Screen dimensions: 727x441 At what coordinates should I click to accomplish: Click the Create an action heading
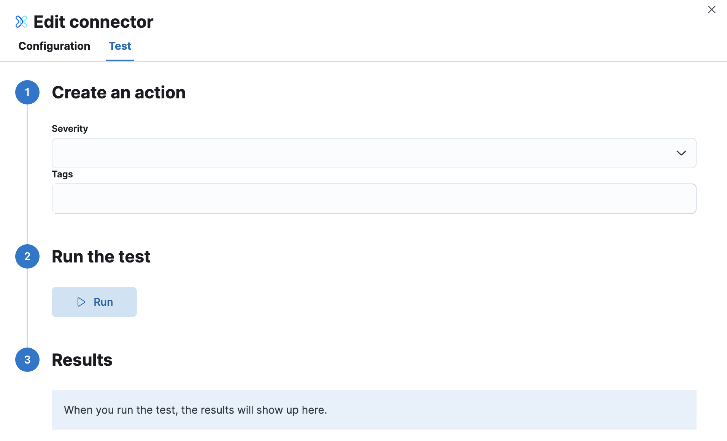coord(119,92)
